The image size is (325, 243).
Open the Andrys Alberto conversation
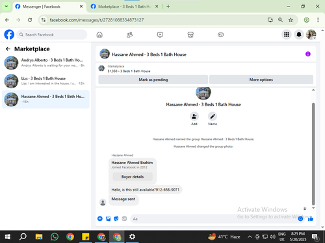tap(45, 63)
